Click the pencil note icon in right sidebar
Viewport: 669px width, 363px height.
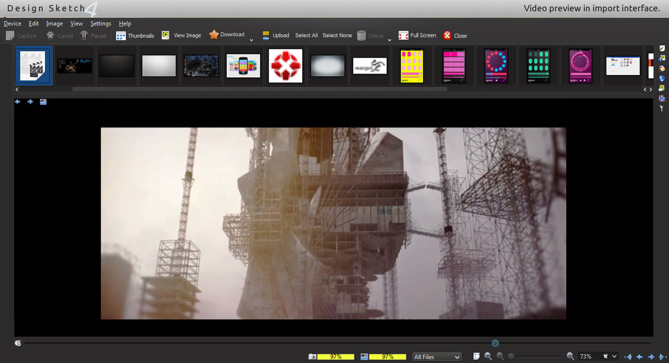pyautogui.click(x=662, y=48)
